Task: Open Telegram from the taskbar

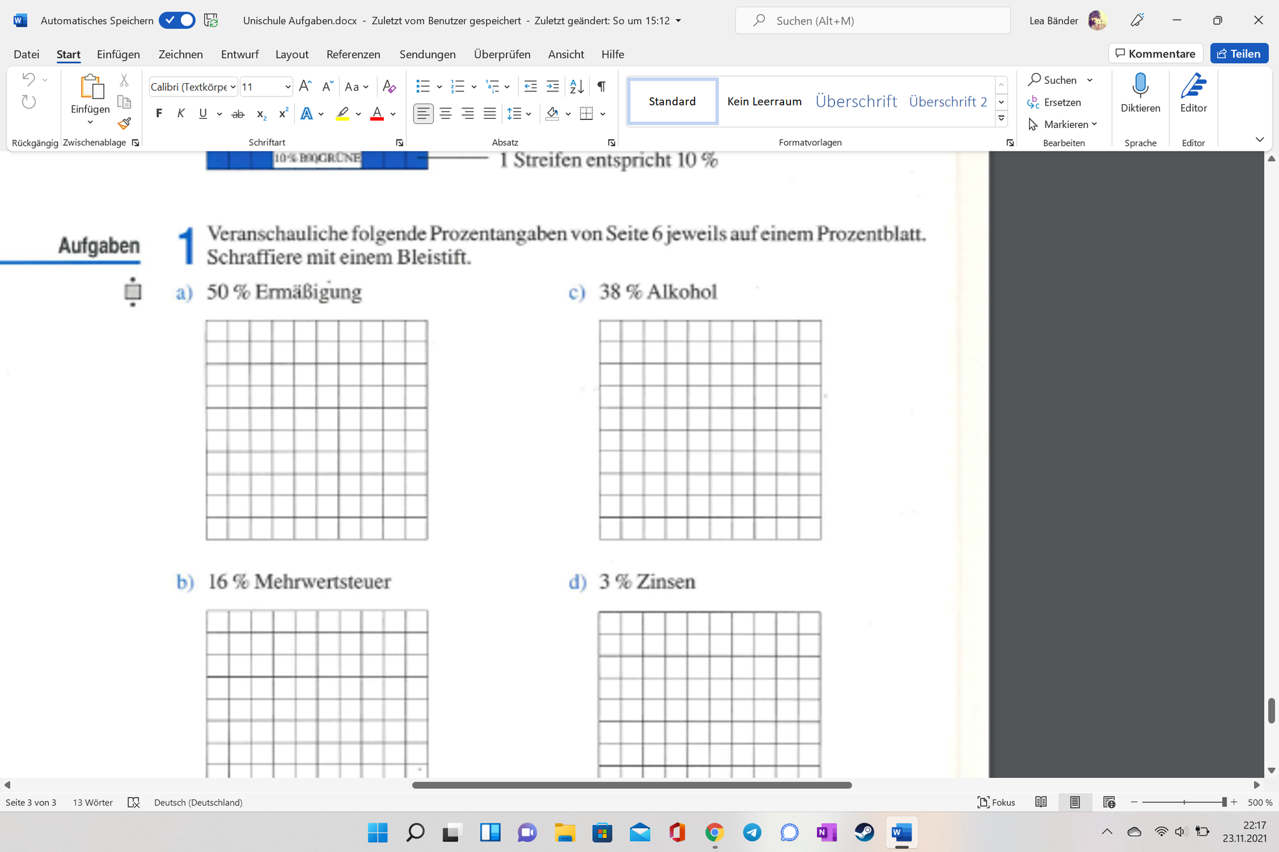Action: (x=752, y=832)
